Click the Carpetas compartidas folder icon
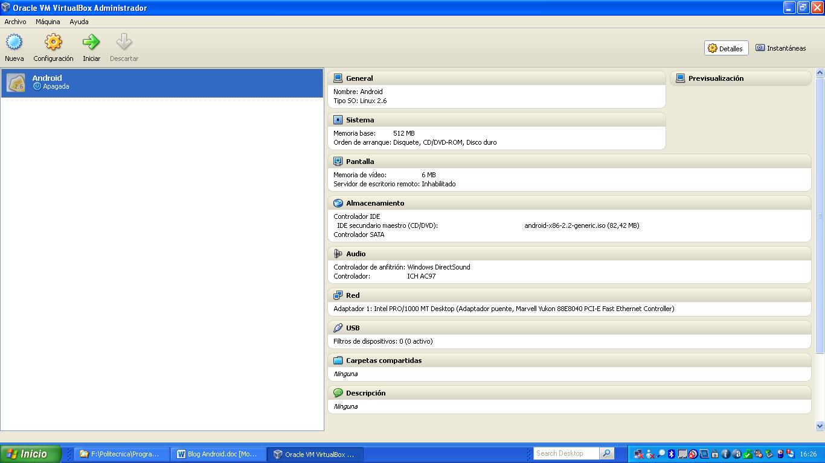 pos(338,361)
